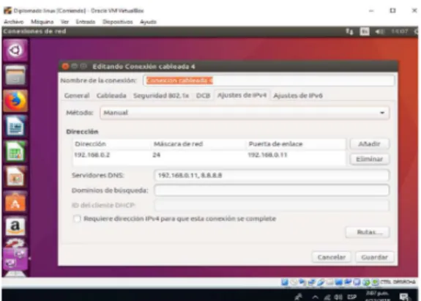Screen dimensions: 421x301
Task: Click the Dominios de búsqueda field
Action: 272,190
